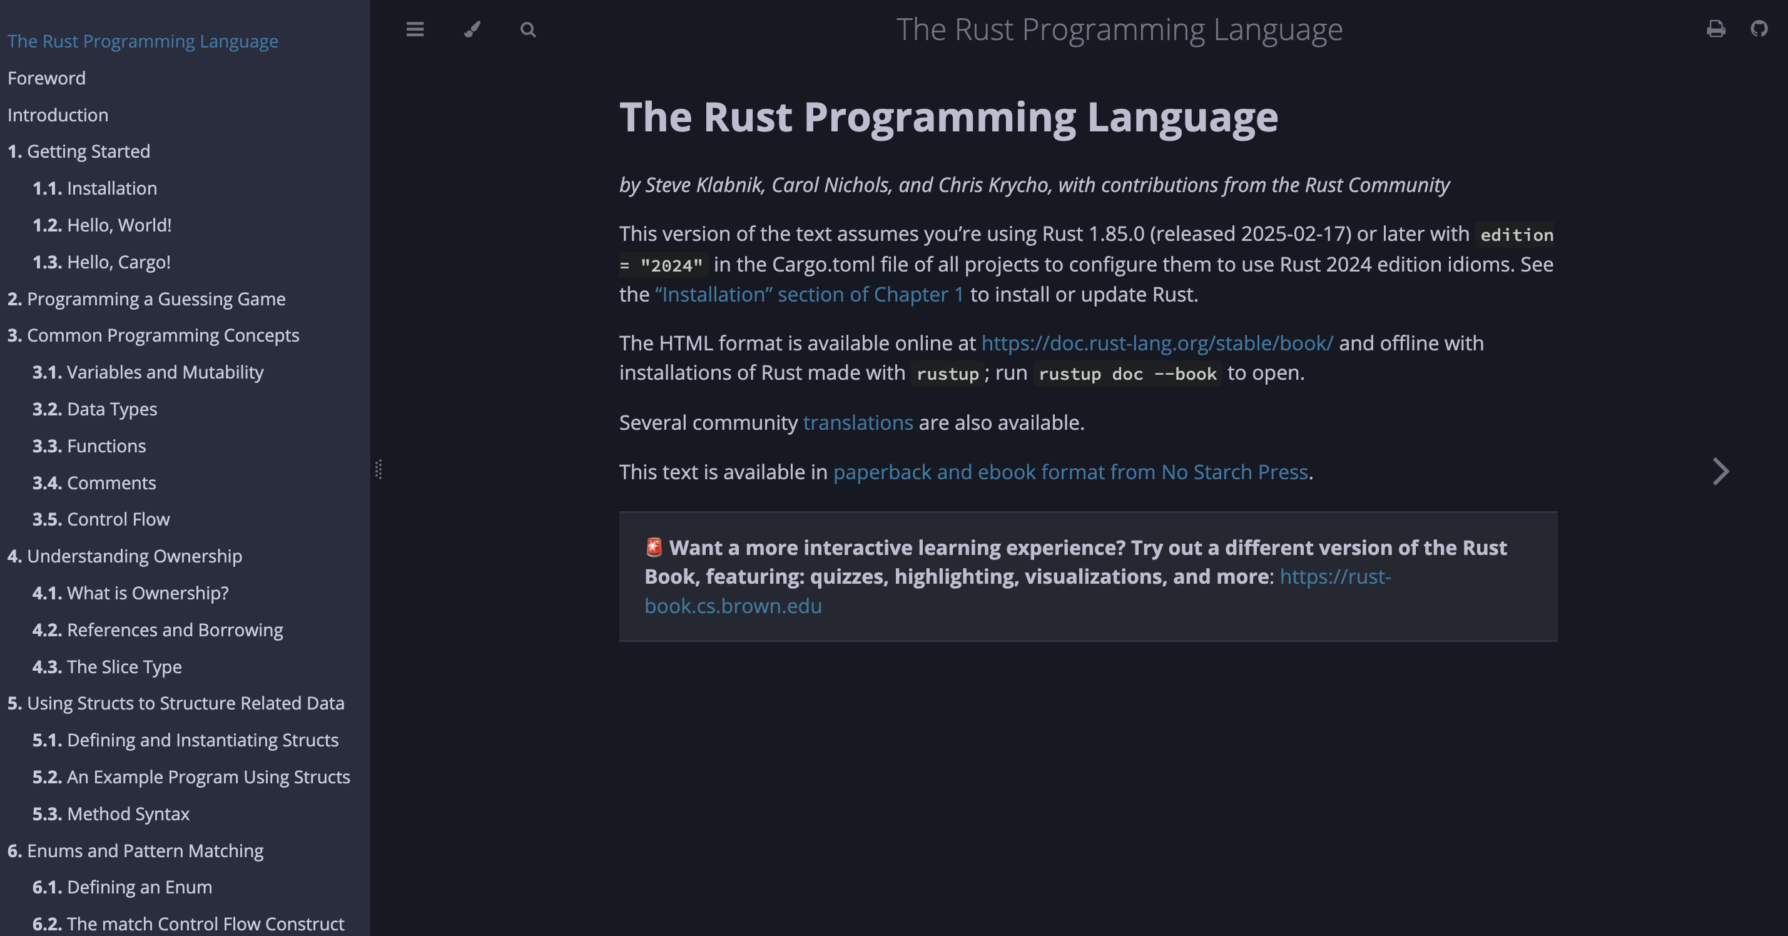The width and height of the screenshot is (1788, 936).
Task: Open 5.3. Method Syntax section
Action: (111, 814)
